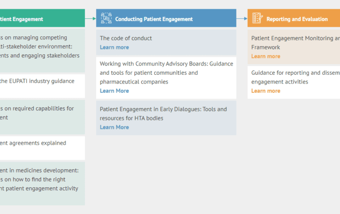Click arrow pointing to Reporting and Evaluation

242,18
